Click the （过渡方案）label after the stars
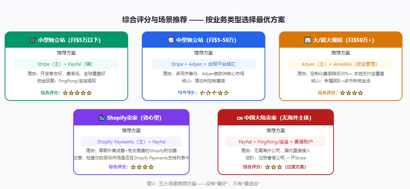This screenshot has width=410, height=189. [295, 167]
